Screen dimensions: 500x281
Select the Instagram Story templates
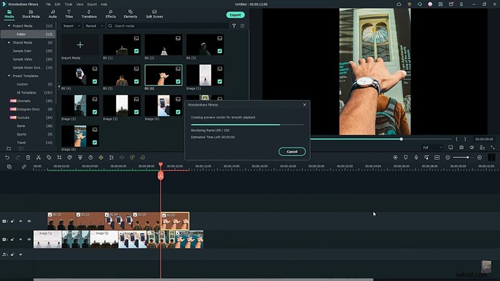[x=28, y=109]
